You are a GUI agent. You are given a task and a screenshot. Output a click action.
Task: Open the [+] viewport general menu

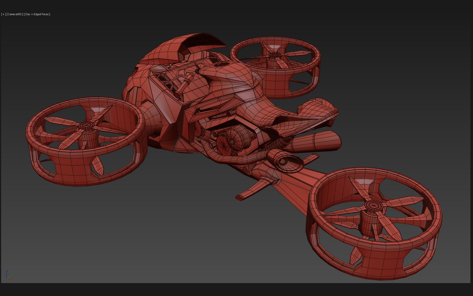click(4, 14)
